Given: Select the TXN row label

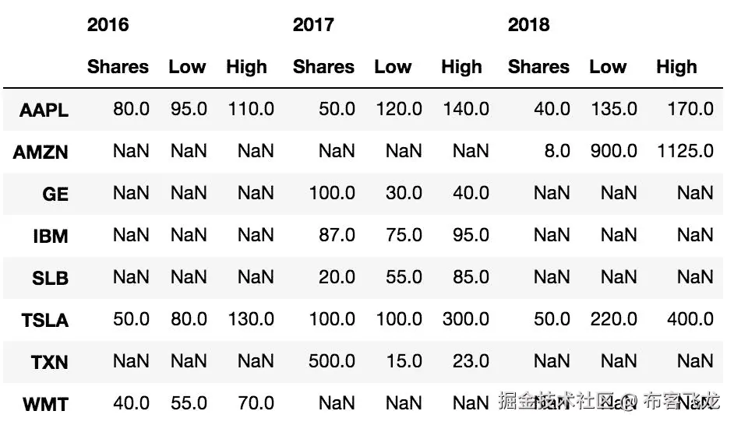Looking at the screenshot, I should click(49, 362).
